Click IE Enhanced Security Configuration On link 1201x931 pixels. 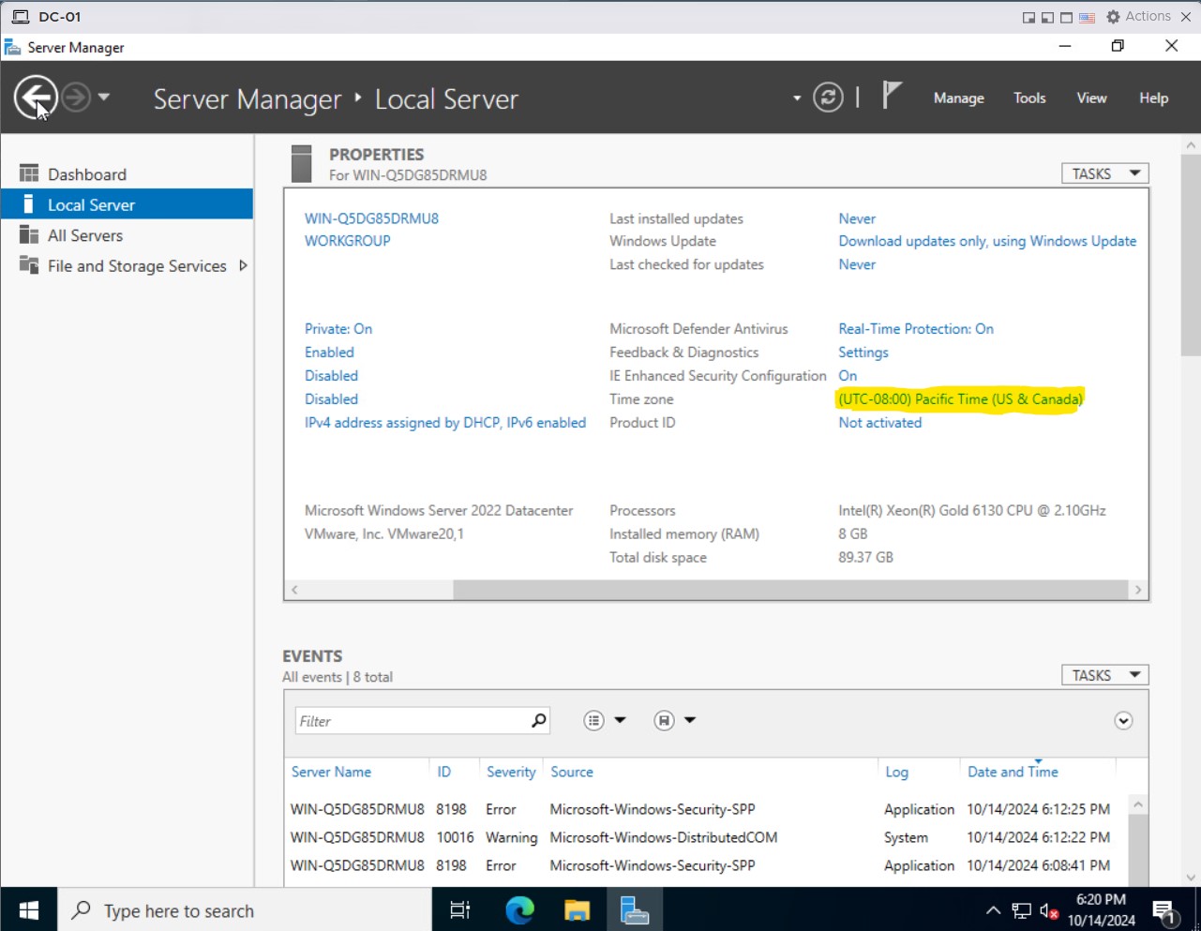(x=848, y=376)
